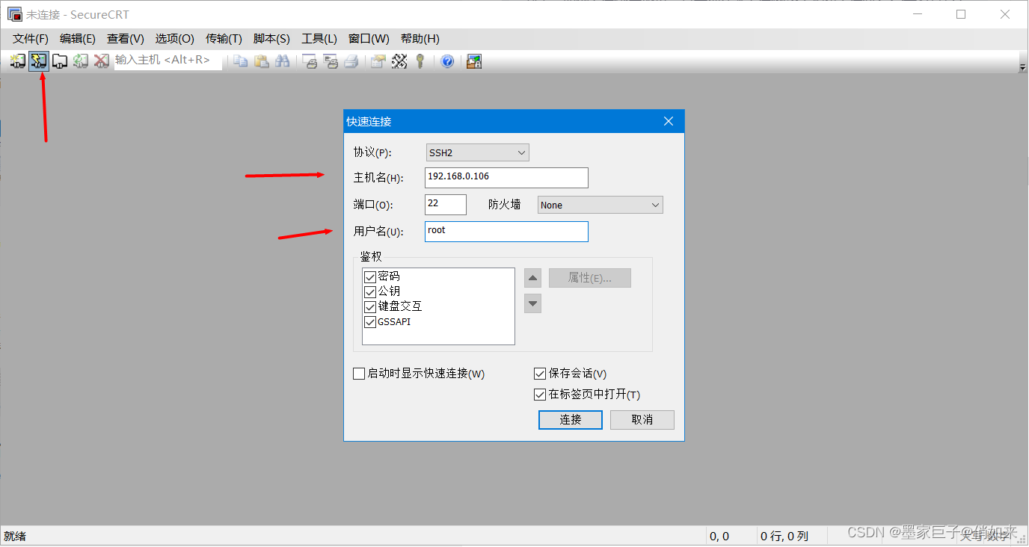Screen dimensions: 1029x547
Task: Click the 用户名 username field with root
Action: (x=506, y=231)
